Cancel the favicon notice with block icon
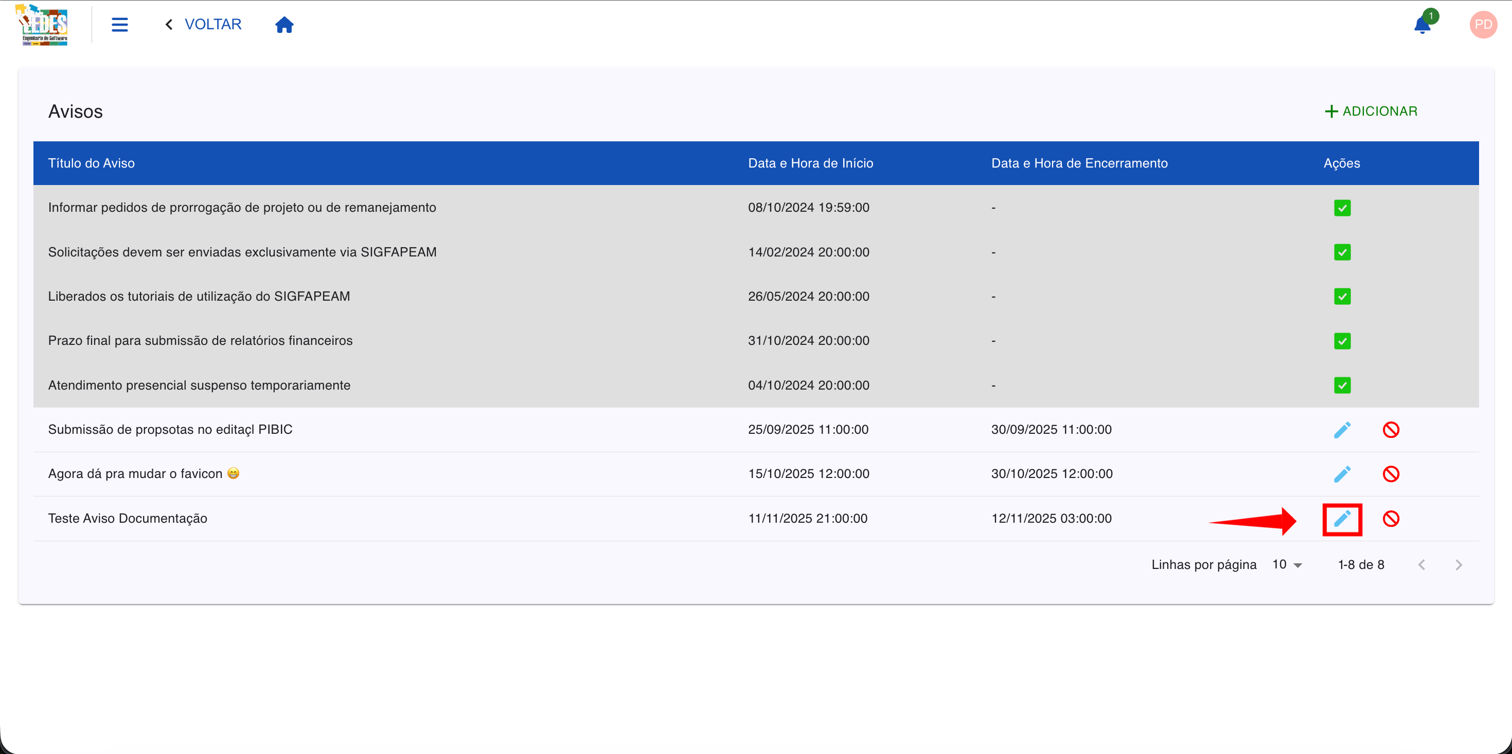This screenshot has height=754, width=1512. pos(1391,474)
